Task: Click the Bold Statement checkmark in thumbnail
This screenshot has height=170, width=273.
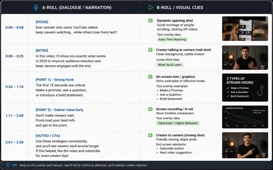Action: 228,96
